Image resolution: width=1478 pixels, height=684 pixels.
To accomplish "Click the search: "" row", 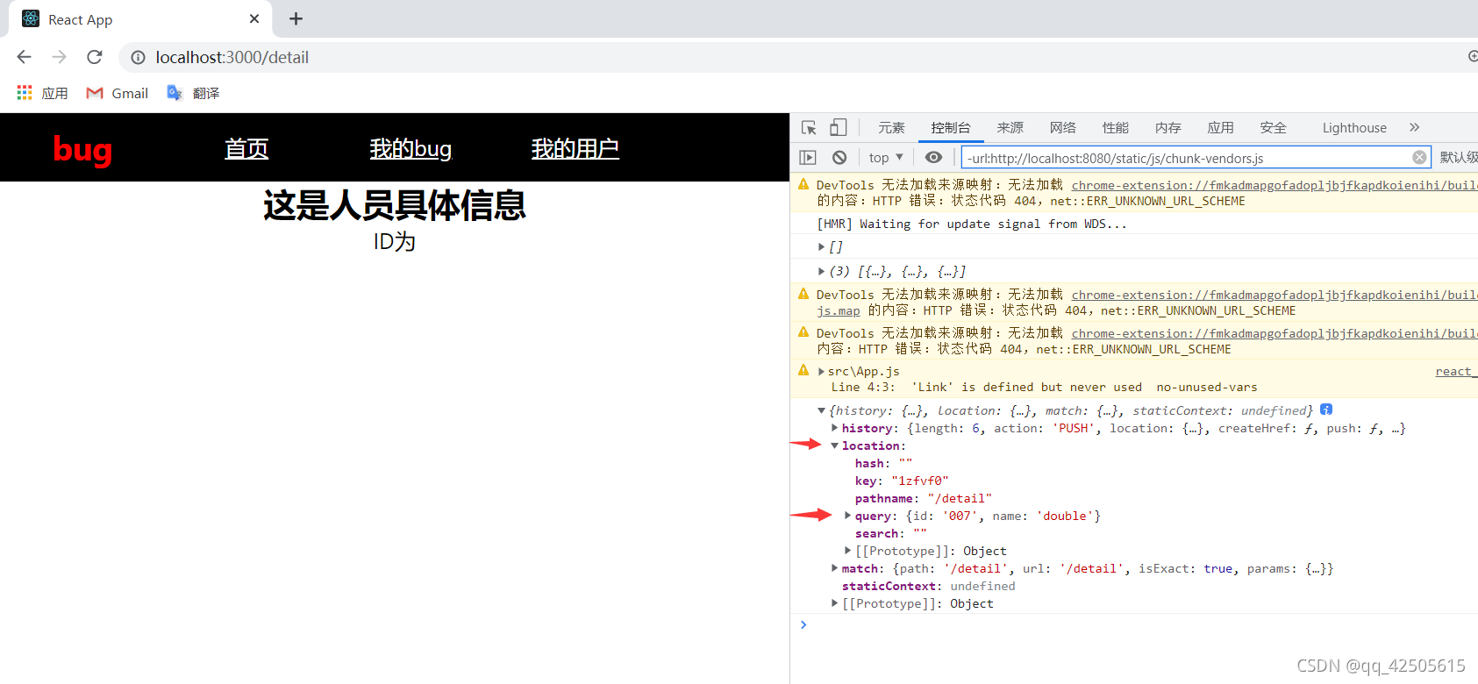I will pos(890,533).
